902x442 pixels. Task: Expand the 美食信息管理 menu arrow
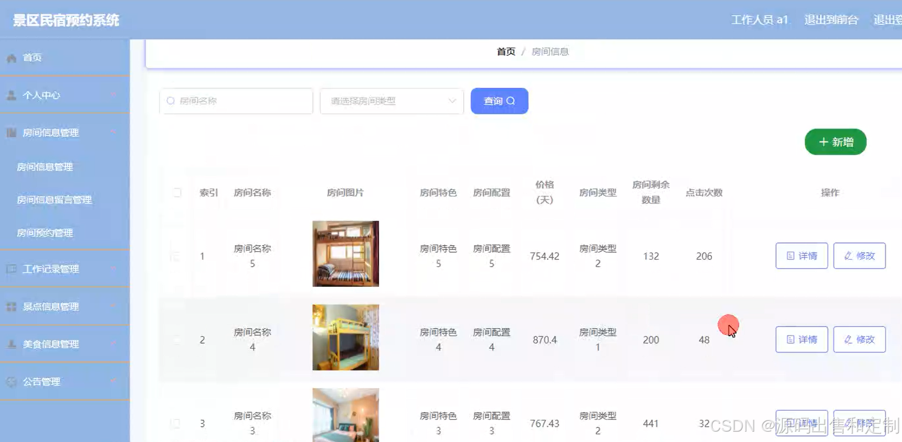click(113, 344)
